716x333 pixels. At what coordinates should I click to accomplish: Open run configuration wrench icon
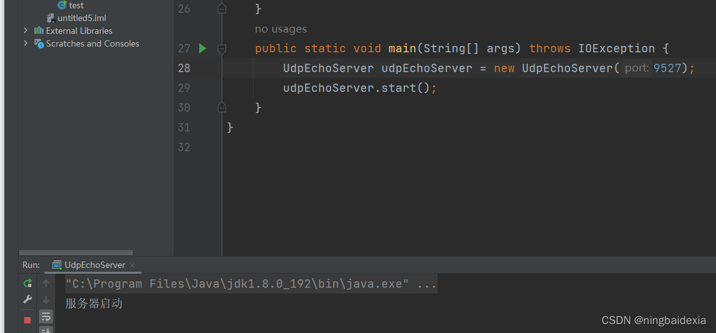pos(27,300)
